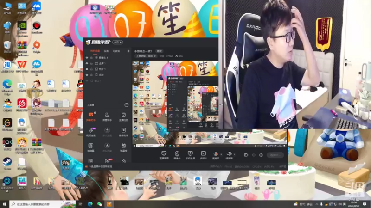Click the stream title text in header
371x208 pixels.
click(x=143, y=51)
